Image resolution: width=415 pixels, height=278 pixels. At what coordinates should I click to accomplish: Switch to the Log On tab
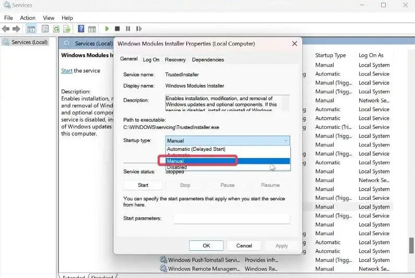pyautogui.click(x=151, y=60)
